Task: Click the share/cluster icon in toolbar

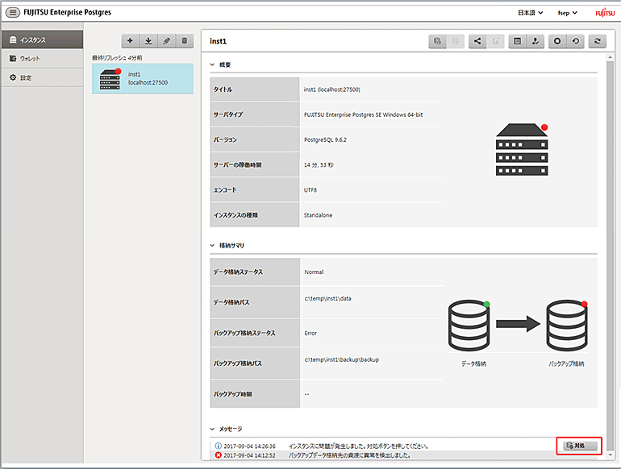Action: click(477, 41)
